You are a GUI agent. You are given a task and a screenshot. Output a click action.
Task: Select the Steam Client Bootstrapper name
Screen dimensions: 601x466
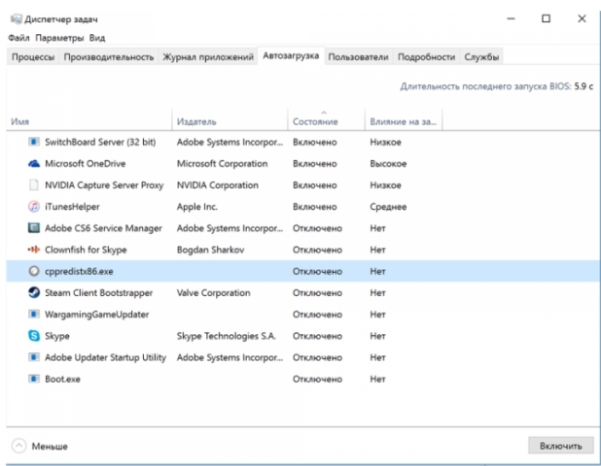click(x=98, y=292)
